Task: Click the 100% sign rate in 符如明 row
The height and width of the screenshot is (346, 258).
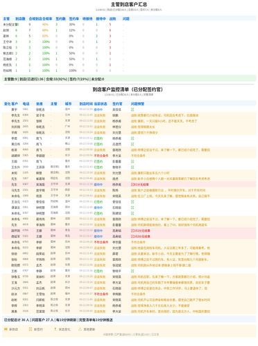Action: tap(73, 71)
